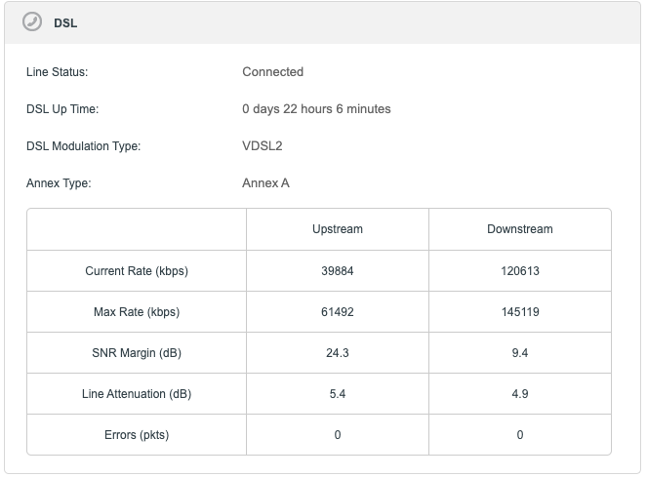Image resolution: width=647 pixels, height=478 pixels.
Task: Click the DSL phone icon in header
Action: 32,21
